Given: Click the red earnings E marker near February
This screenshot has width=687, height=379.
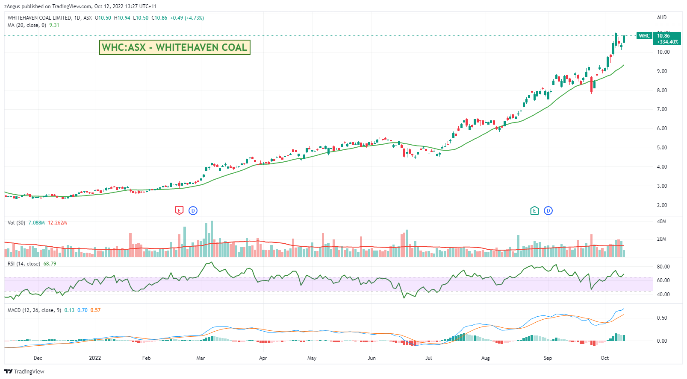Looking at the screenshot, I should point(179,210).
